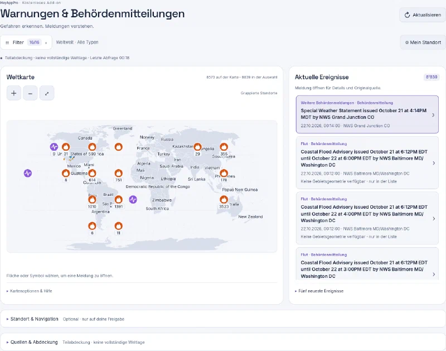Viewport: 446px width, 351px height.
Task: Open Coastal Flood Advisory until 6:00PM EDT
Action: [x=367, y=163]
